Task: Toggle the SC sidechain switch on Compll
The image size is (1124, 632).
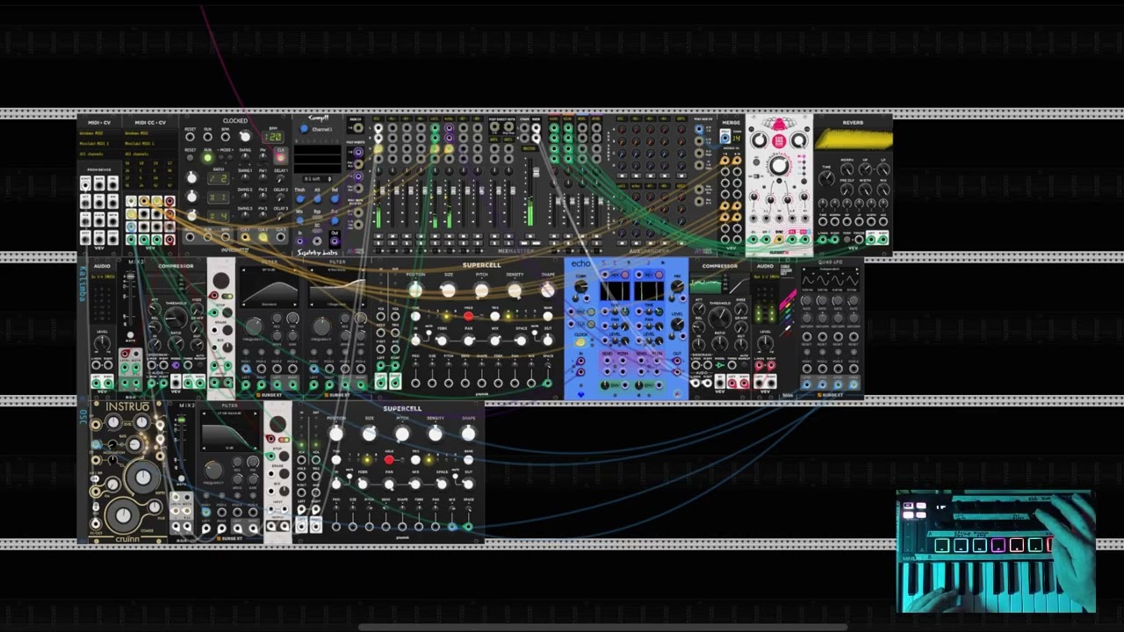Action: pos(317,231)
